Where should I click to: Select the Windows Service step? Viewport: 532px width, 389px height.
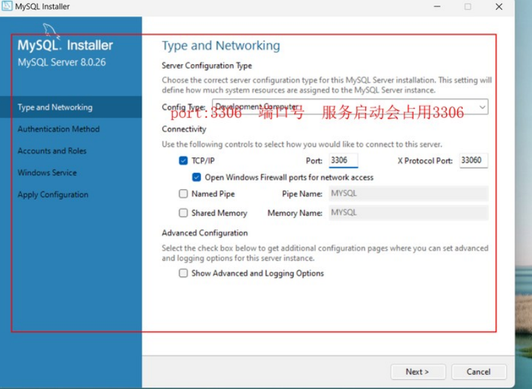pos(47,172)
